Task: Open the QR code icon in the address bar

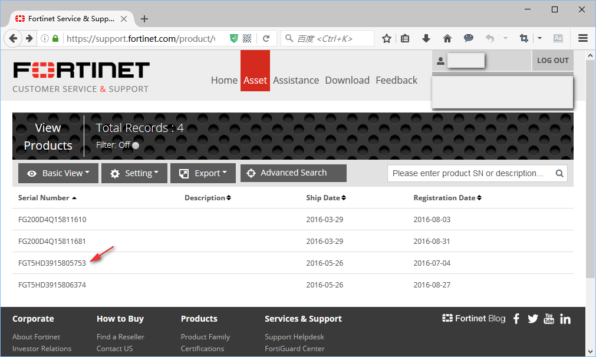Action: (247, 38)
